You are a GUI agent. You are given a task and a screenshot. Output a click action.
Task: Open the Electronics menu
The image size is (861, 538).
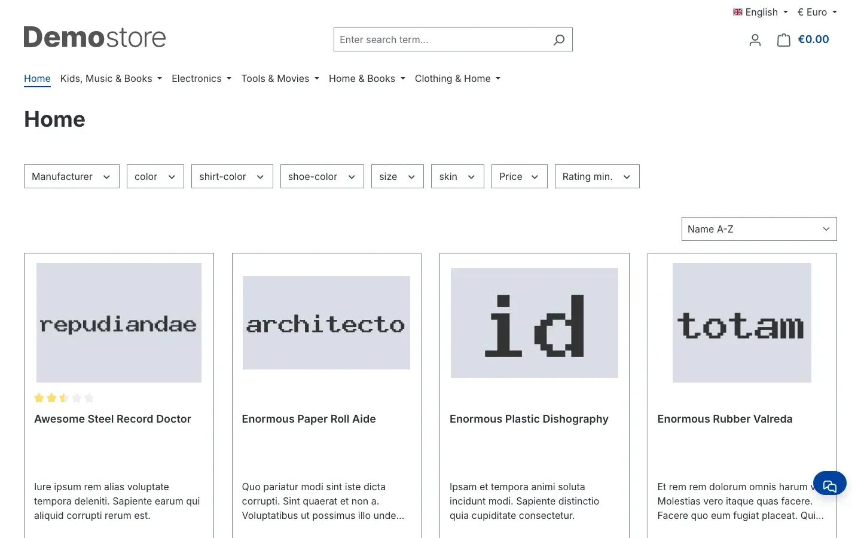[x=201, y=78]
